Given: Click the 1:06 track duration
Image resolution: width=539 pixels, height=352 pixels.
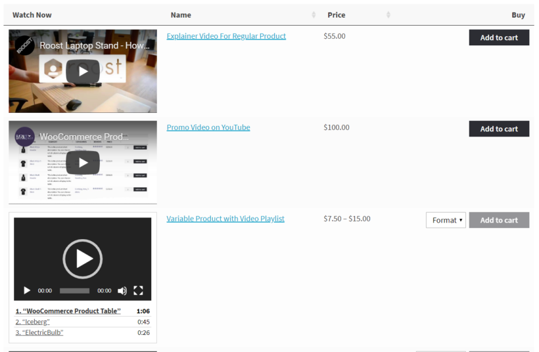Looking at the screenshot, I should tap(143, 311).
